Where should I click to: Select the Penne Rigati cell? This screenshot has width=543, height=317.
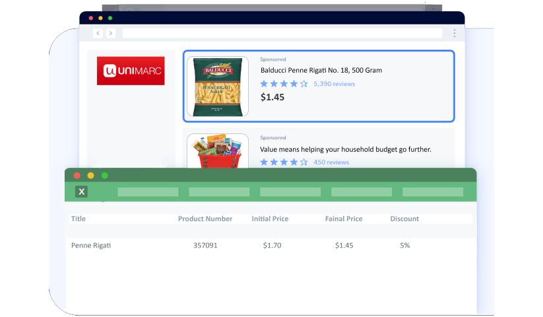click(x=91, y=246)
